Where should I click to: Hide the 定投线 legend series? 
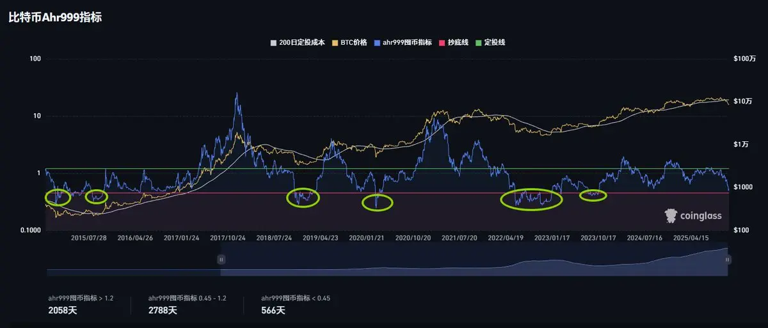pyautogui.click(x=491, y=42)
